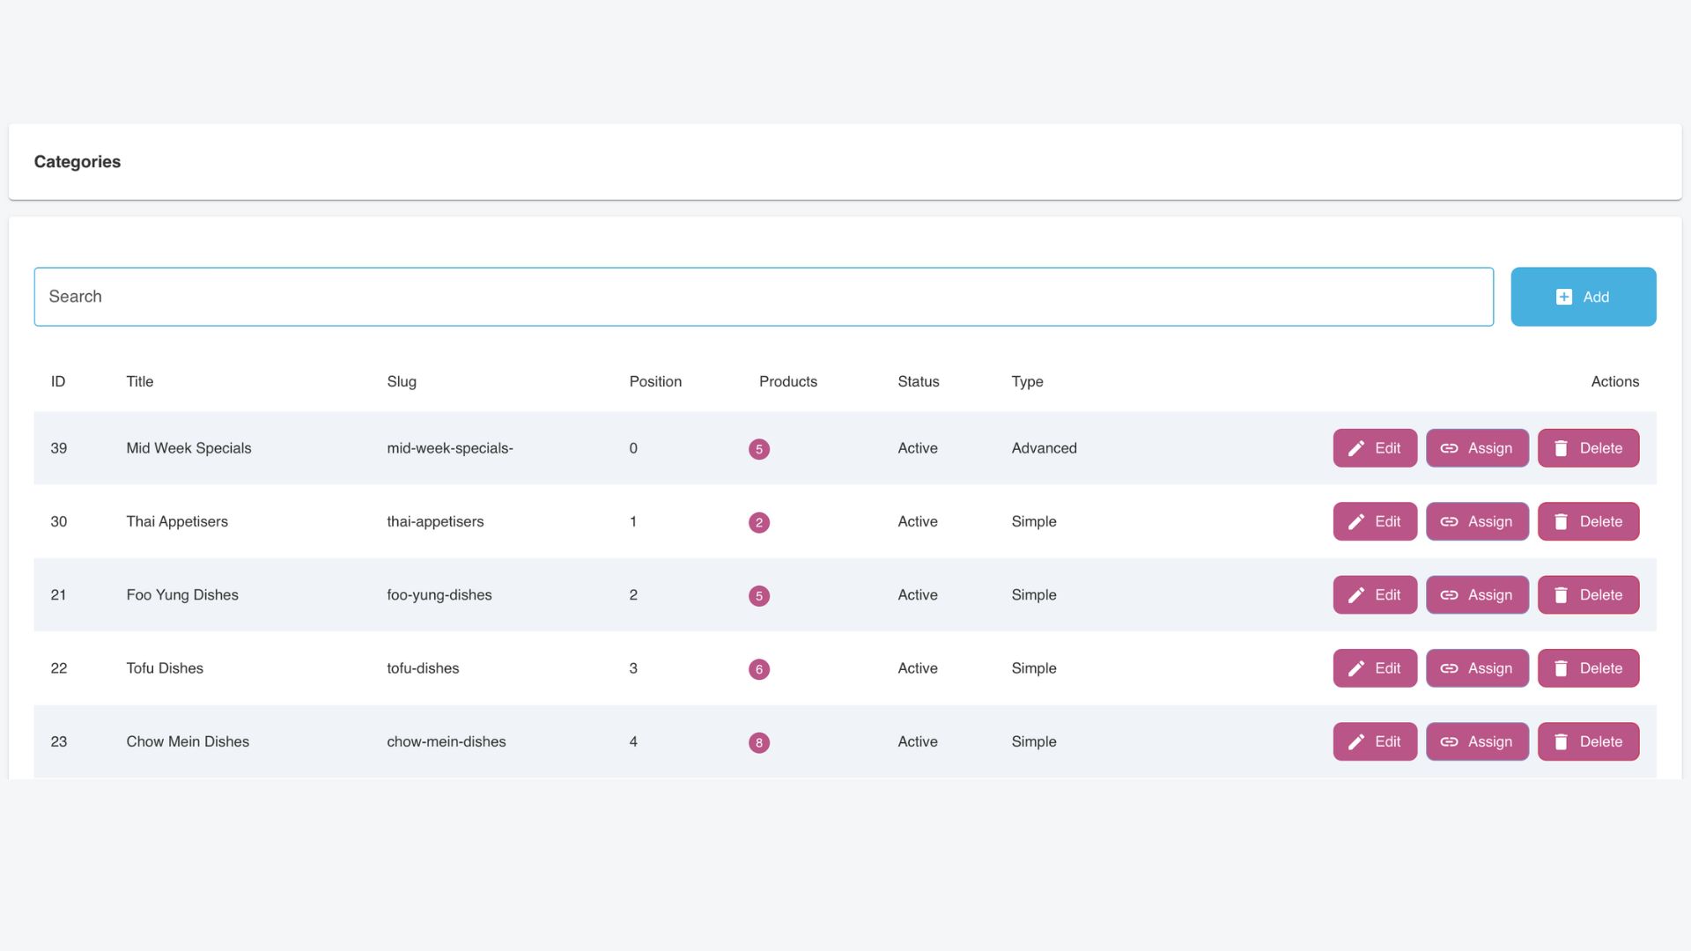Click trash icon for Foo Yung Dishes
The height and width of the screenshot is (951, 1691).
[x=1561, y=595]
